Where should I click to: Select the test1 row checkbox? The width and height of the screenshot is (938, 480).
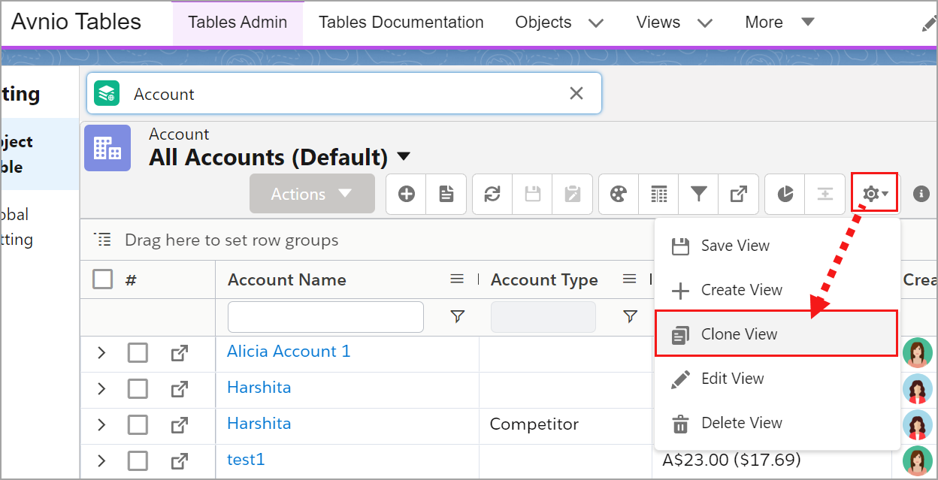(x=138, y=460)
